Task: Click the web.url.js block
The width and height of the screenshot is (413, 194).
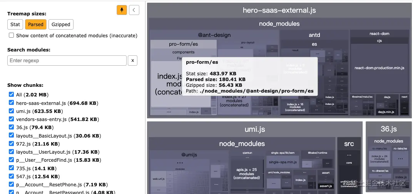Action: (159, 179)
